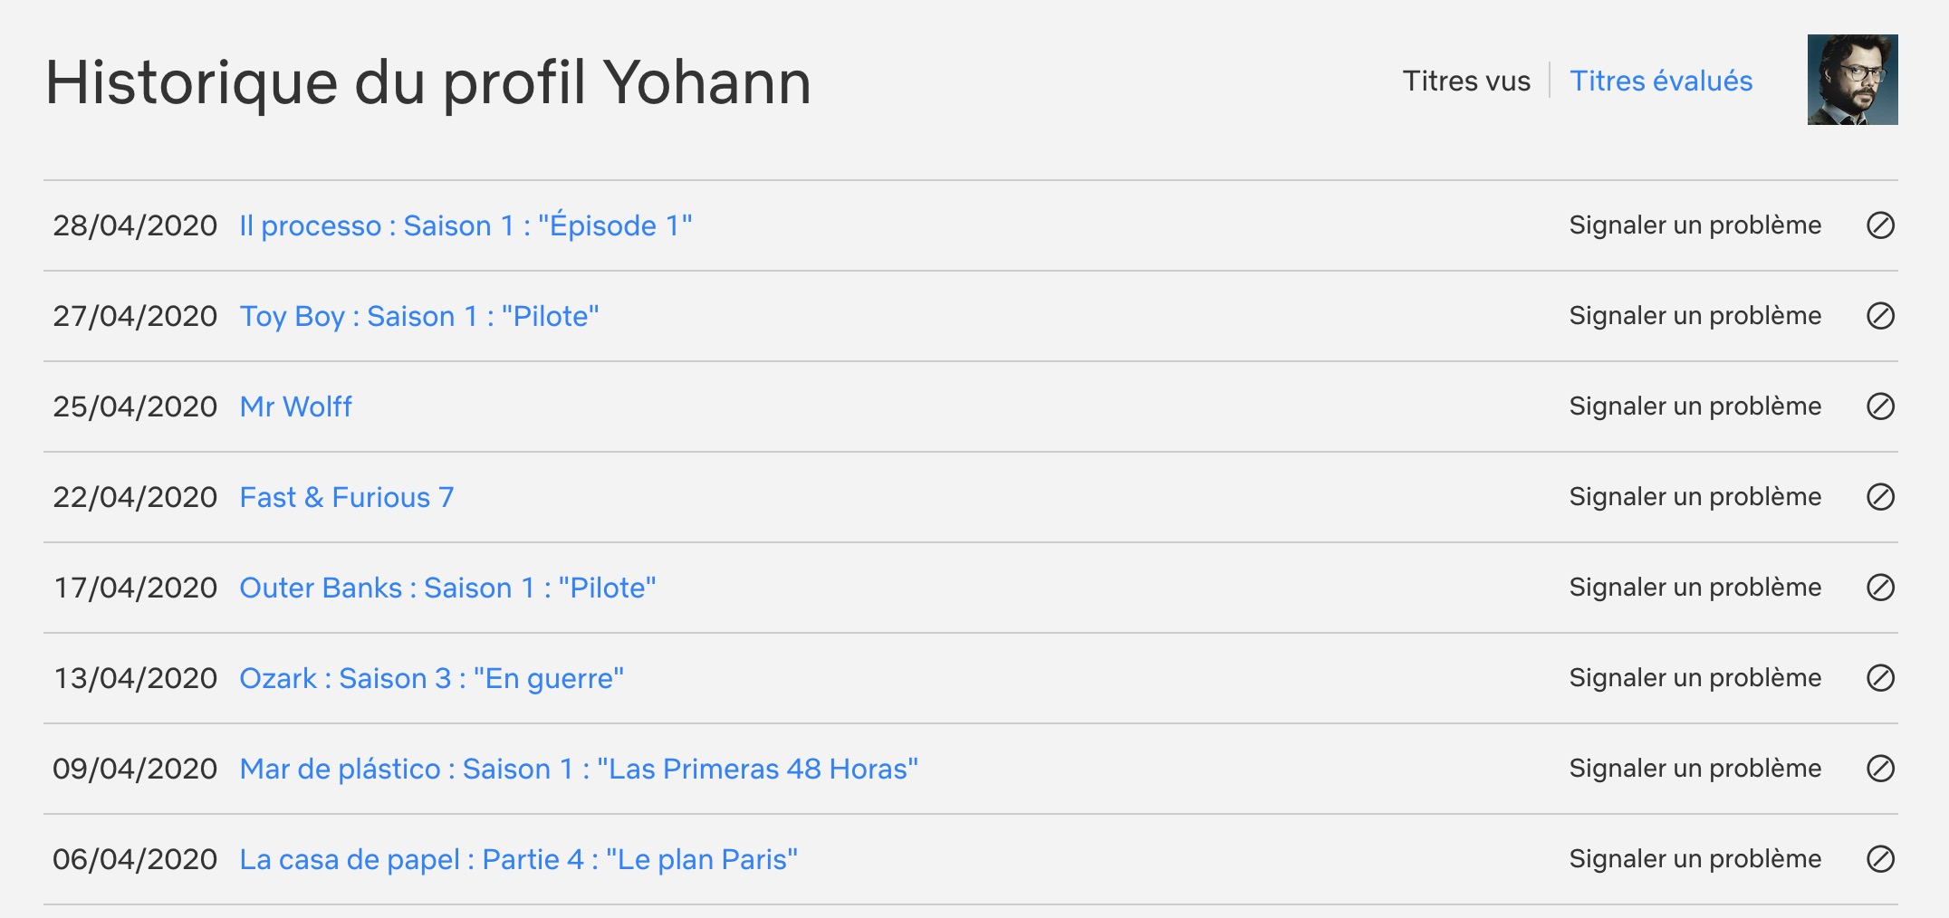Viewport: 1949px width, 918px height.
Task: Hide Ozark Saison 3 entry
Action: tap(1880, 678)
